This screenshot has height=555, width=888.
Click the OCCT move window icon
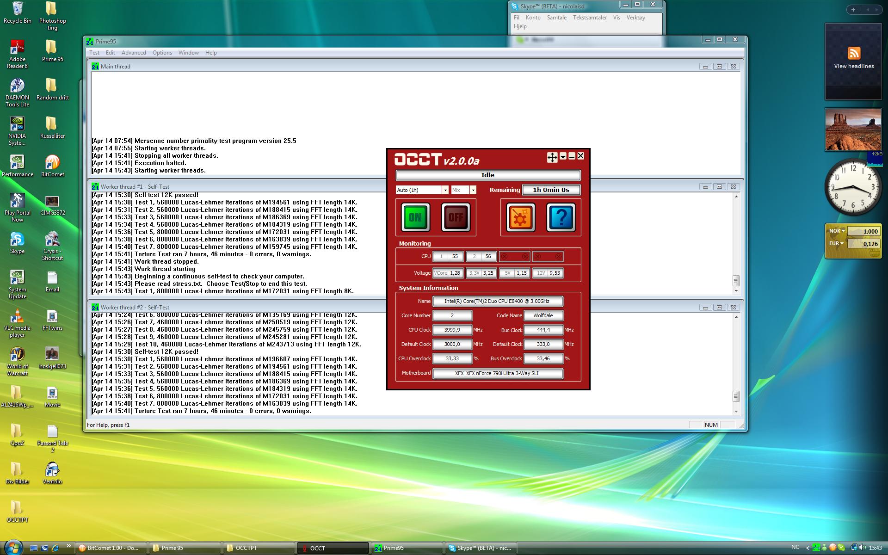point(552,157)
